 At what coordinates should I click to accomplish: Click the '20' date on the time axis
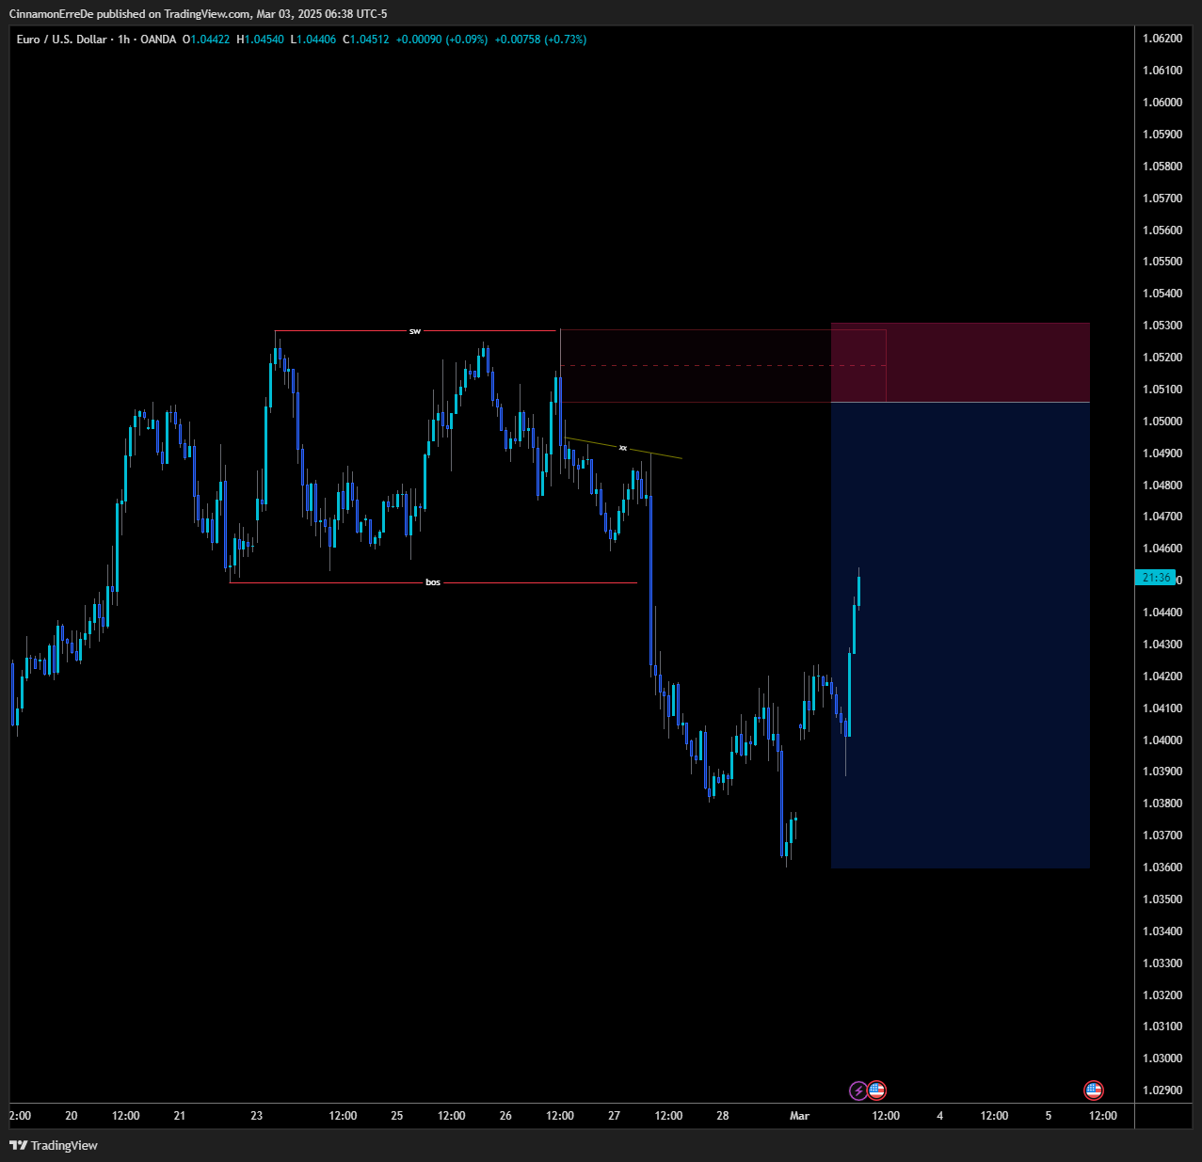[72, 1116]
